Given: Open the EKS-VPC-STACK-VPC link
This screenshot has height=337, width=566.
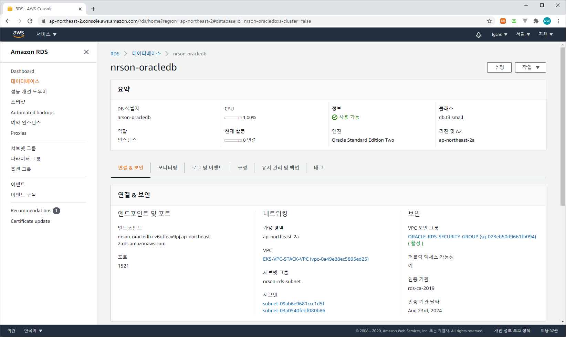Looking at the screenshot, I should coord(316,259).
